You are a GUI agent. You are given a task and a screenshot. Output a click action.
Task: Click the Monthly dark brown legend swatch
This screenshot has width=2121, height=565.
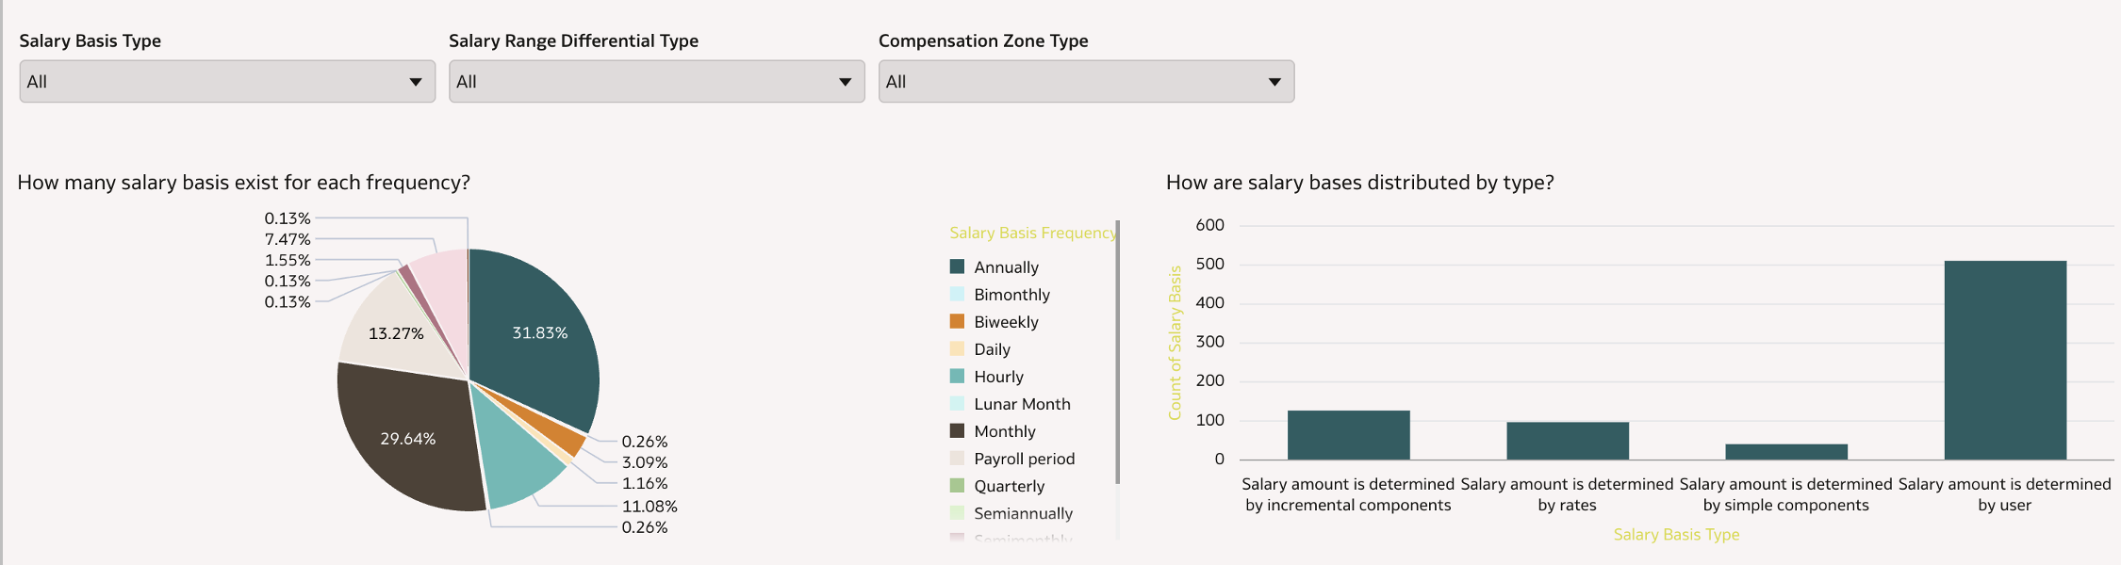957,430
